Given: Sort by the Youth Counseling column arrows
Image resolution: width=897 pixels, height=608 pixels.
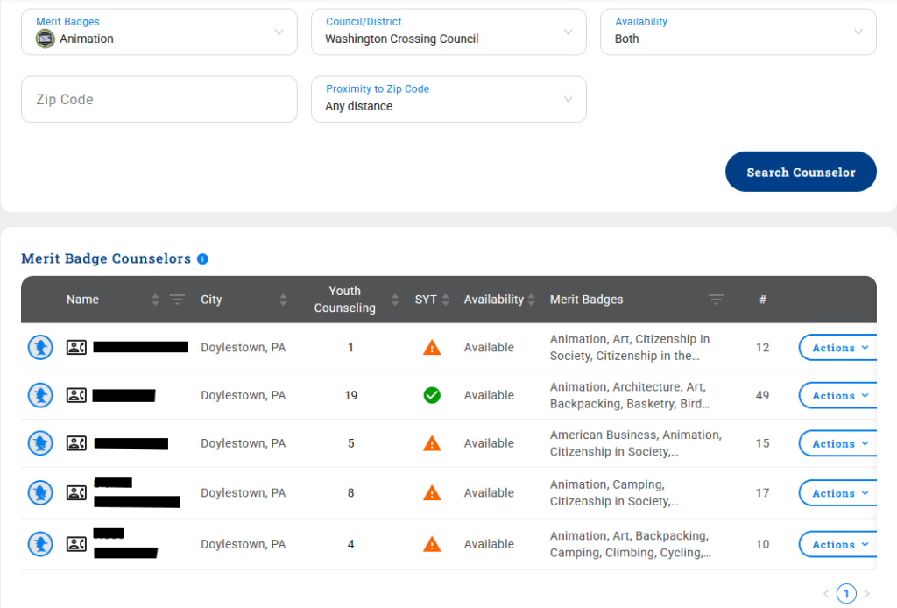Looking at the screenshot, I should click(395, 299).
